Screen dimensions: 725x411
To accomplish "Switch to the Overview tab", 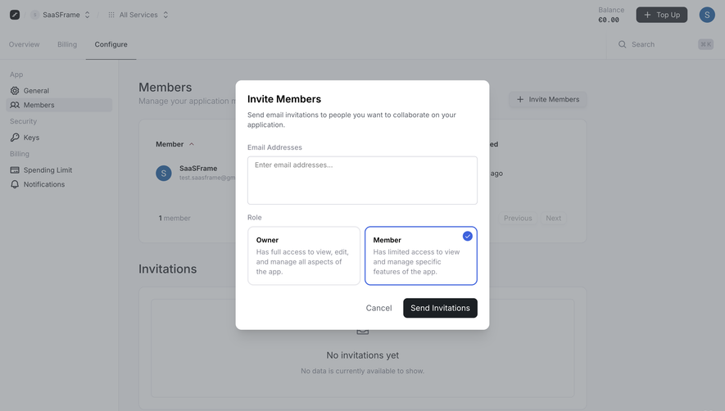I will coord(24,44).
